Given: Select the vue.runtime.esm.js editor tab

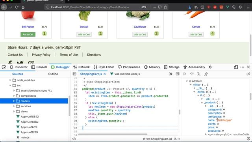Looking at the screenshot, I should pos(125,74).
